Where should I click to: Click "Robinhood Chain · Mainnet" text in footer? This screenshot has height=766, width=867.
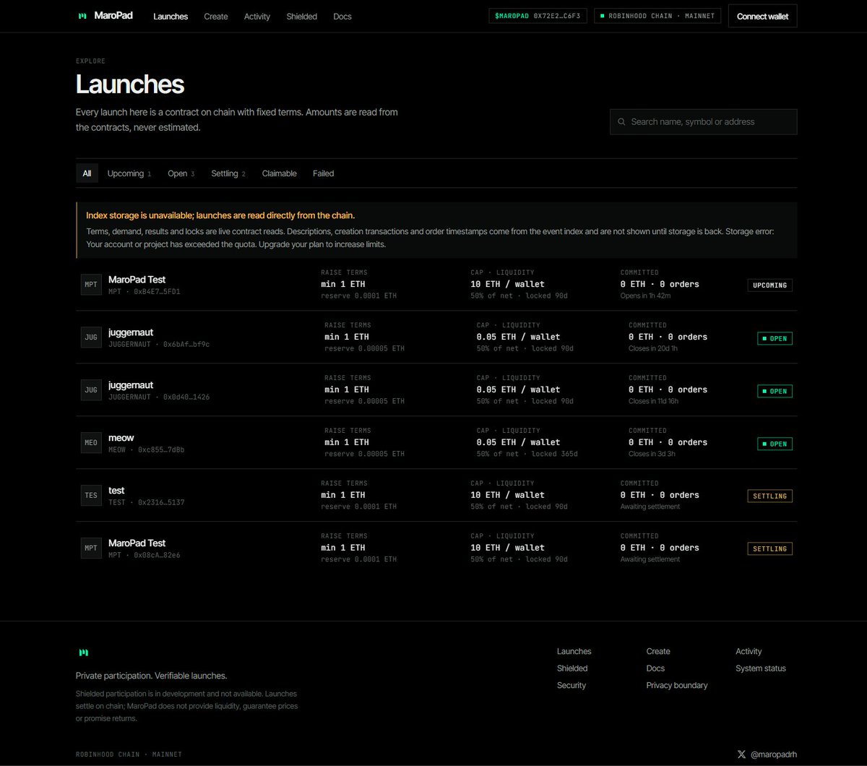pyautogui.click(x=129, y=754)
